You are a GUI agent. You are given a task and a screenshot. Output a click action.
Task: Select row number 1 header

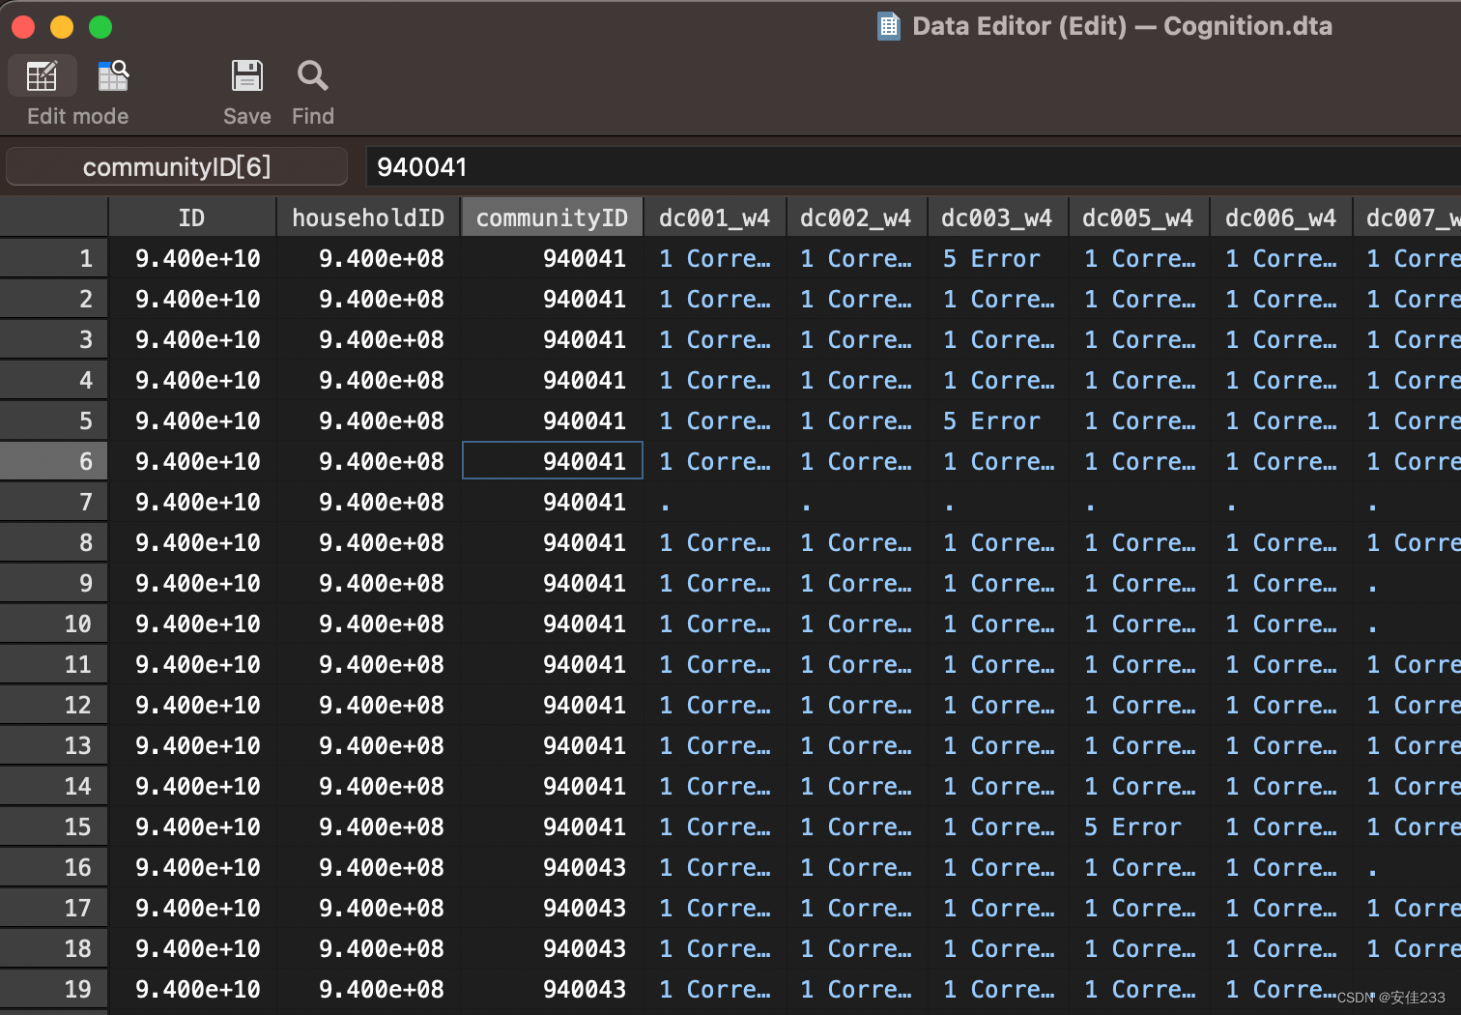click(54, 258)
